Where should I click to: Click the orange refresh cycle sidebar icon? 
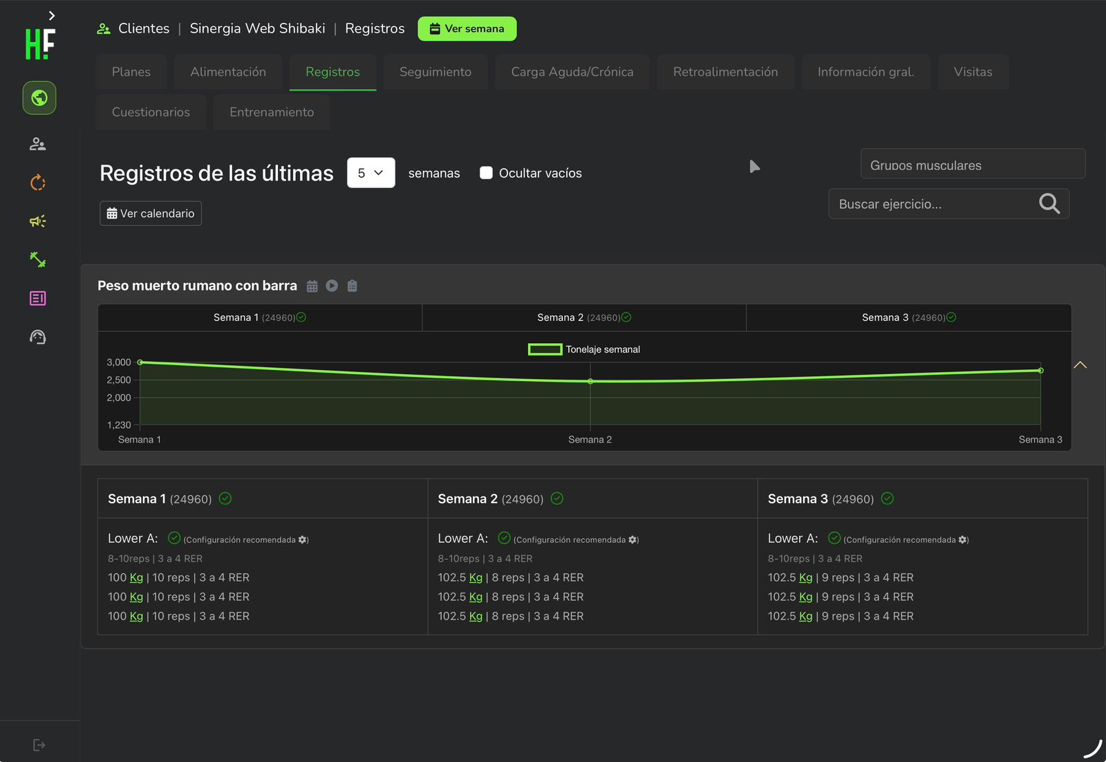pyautogui.click(x=38, y=183)
